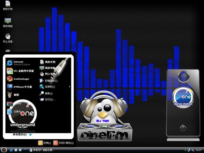Viewport: 204px width, 153px height.
Task: Click the third quick launch icon on taskbar
Action: point(20,150)
